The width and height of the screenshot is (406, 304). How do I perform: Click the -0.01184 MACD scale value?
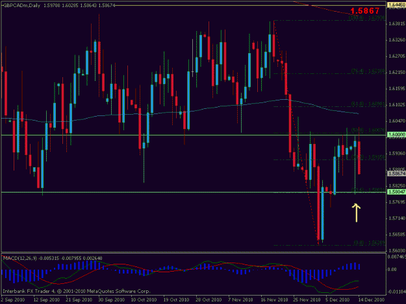coord(396,292)
